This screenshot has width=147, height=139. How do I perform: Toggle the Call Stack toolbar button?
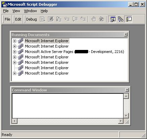click(120, 19)
